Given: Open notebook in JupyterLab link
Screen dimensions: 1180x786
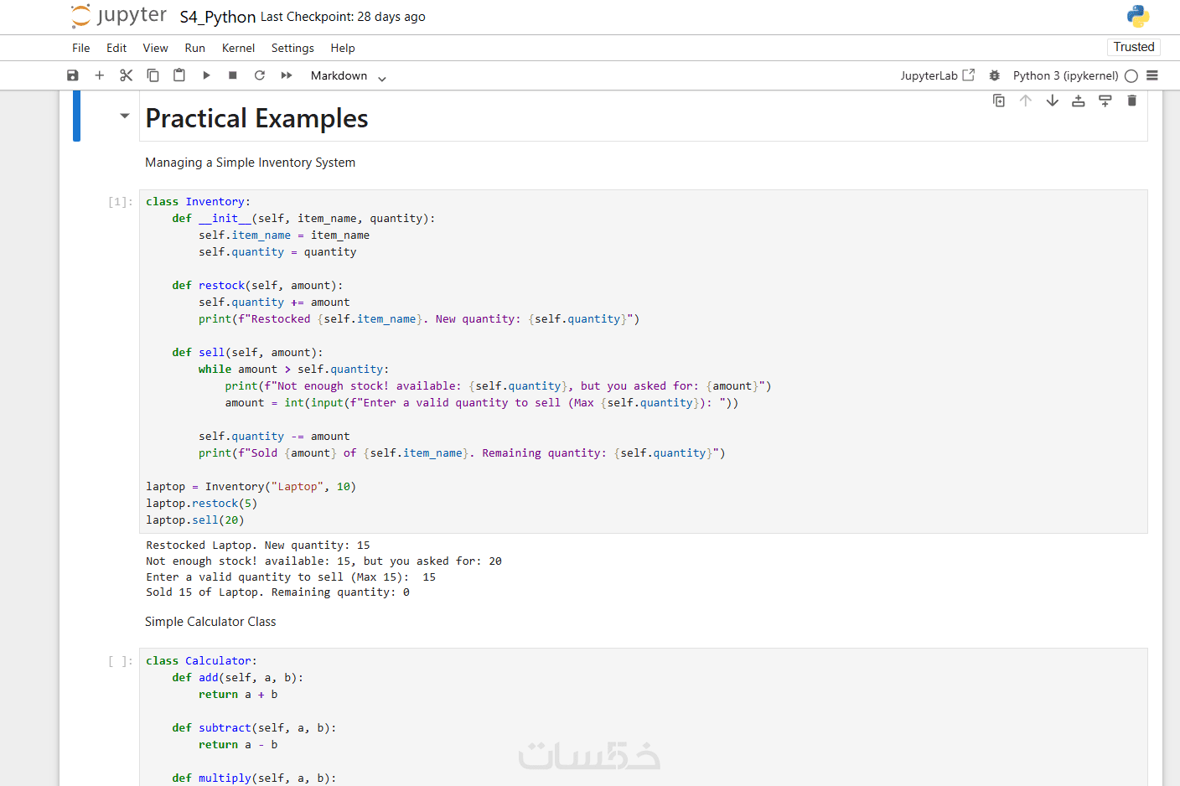Looking at the screenshot, I should (937, 75).
